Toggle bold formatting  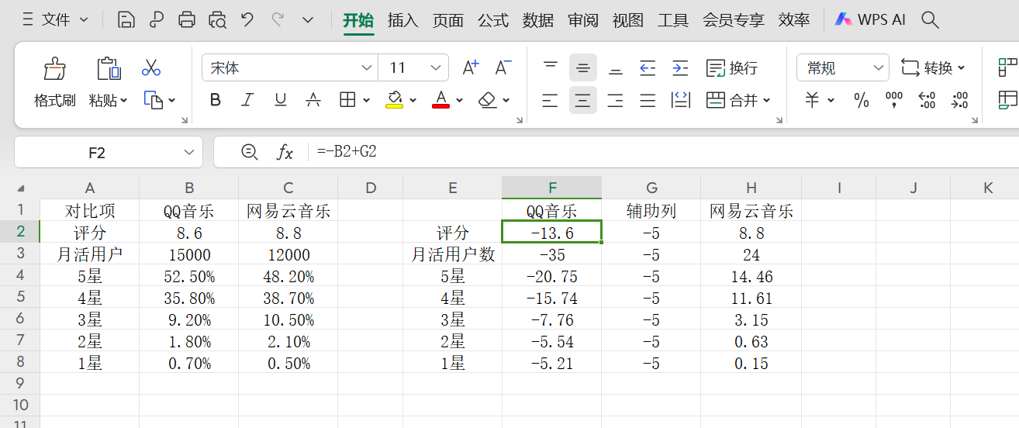click(216, 100)
